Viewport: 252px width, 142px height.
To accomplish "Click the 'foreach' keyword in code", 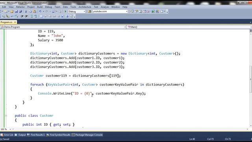I will click(x=37, y=84).
